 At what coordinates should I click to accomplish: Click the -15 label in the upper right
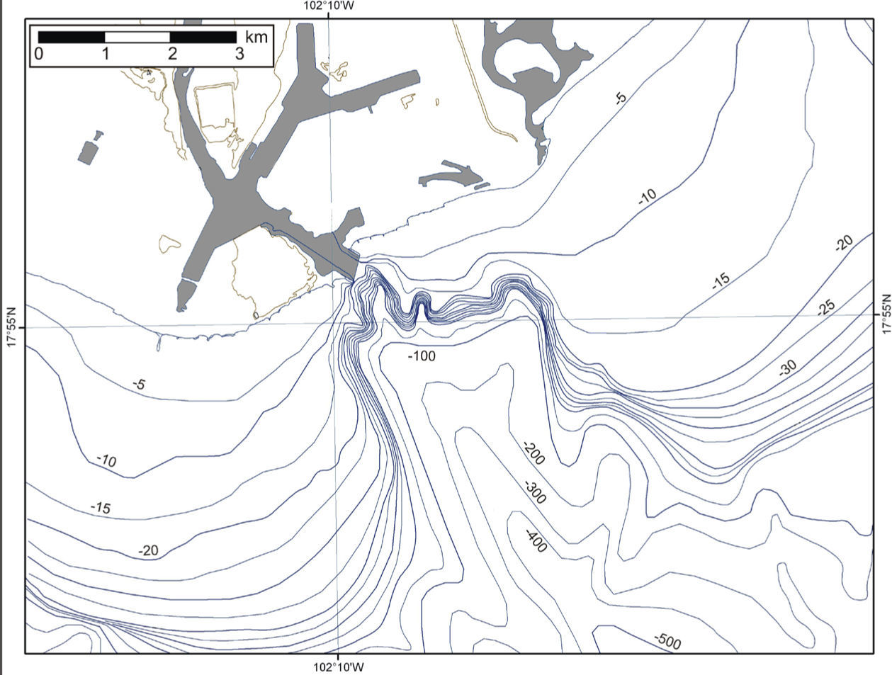click(x=720, y=281)
